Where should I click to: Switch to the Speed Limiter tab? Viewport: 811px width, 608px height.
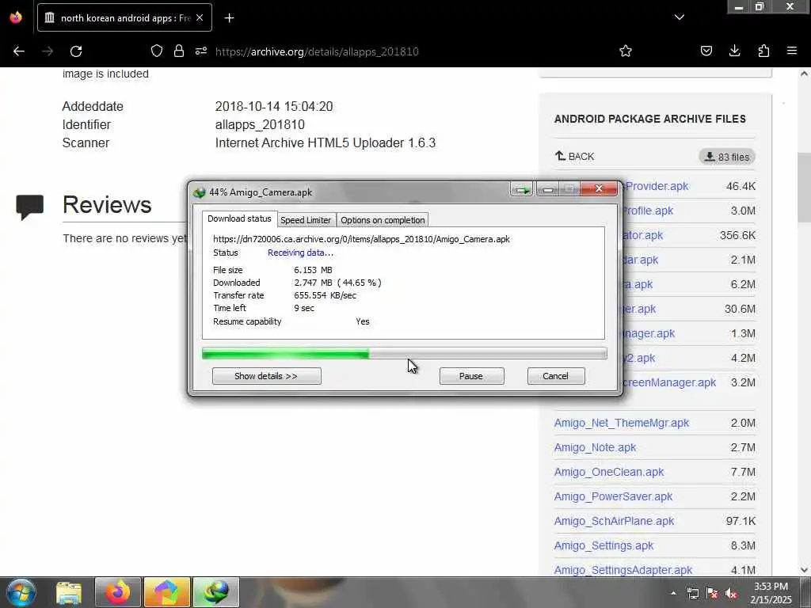coord(306,220)
